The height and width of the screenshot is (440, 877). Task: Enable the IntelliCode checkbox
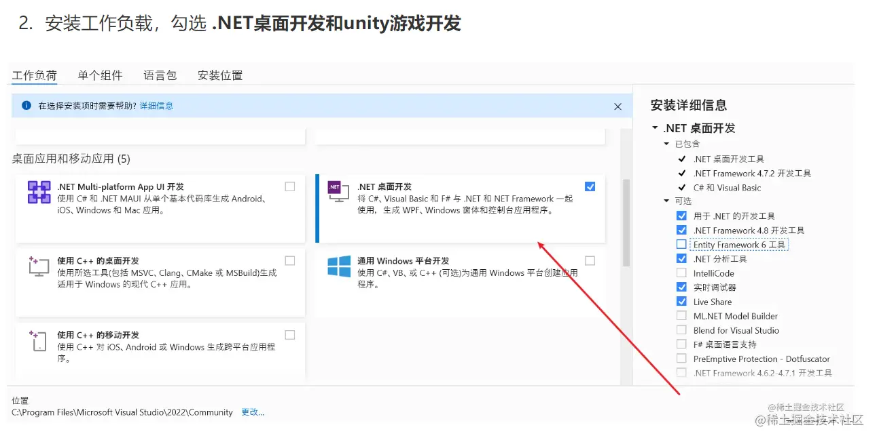pyautogui.click(x=681, y=273)
